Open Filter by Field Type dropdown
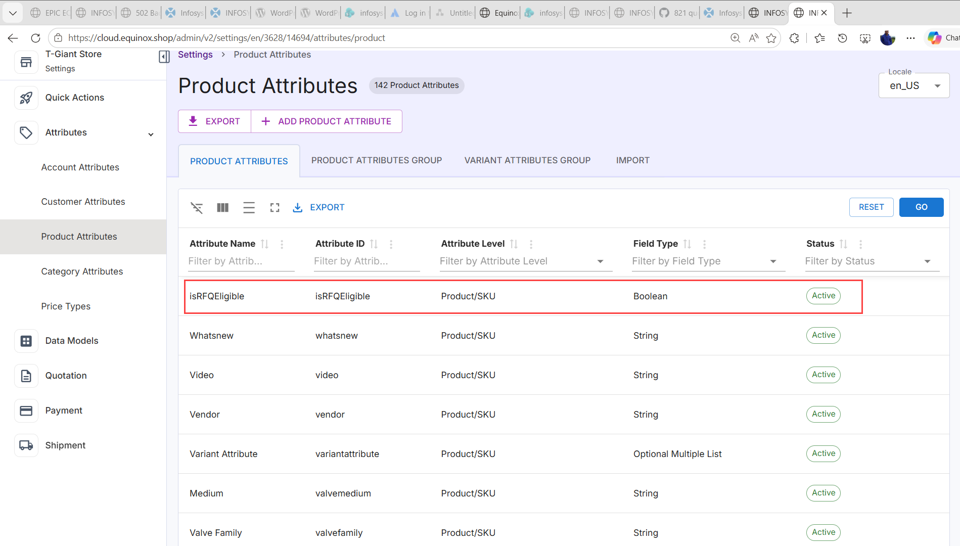This screenshot has height=546, width=960. 708,261
